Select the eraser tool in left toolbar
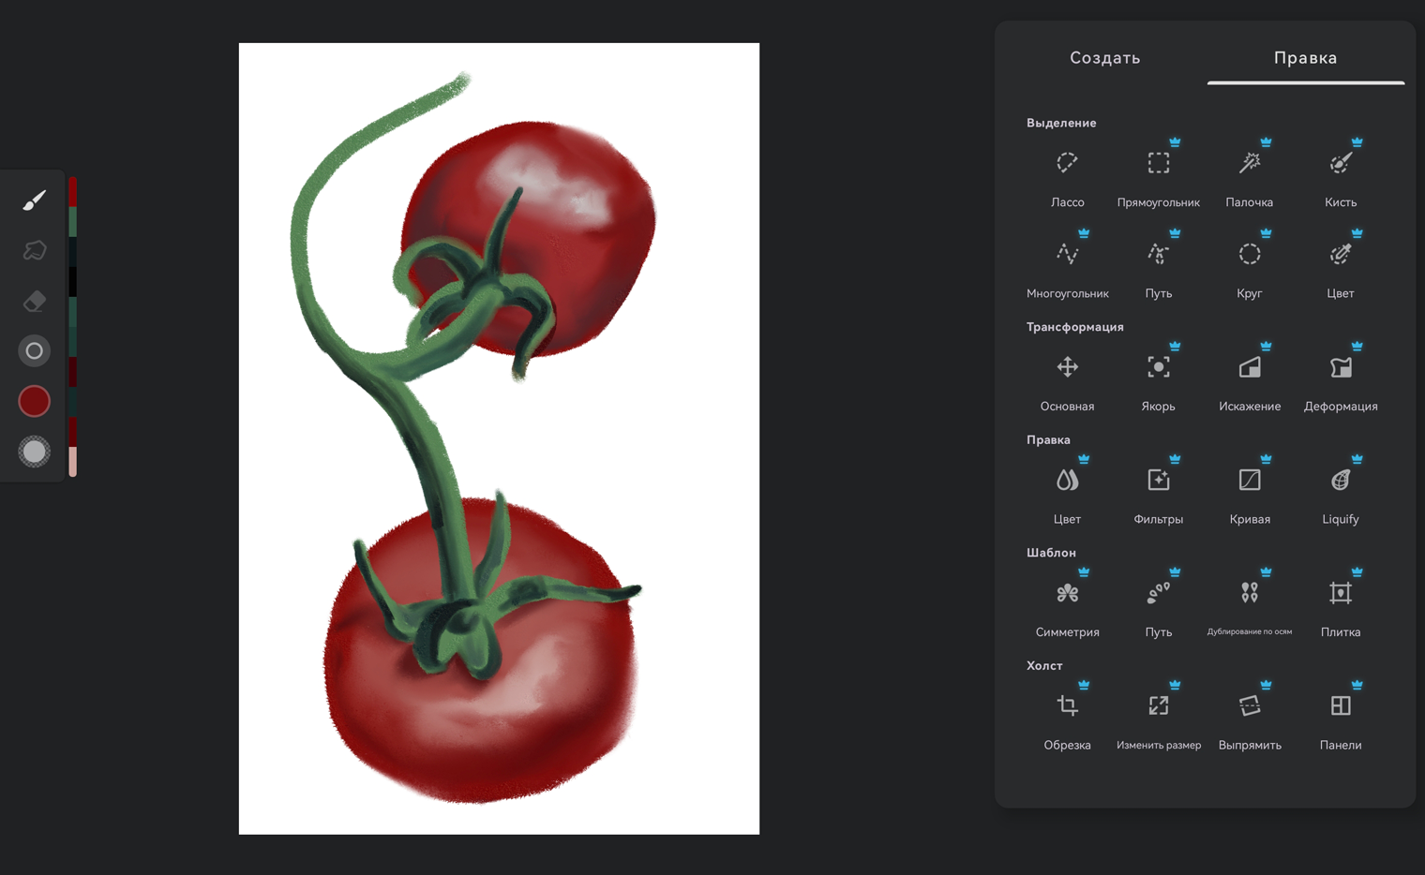The image size is (1425, 875). [x=35, y=301]
